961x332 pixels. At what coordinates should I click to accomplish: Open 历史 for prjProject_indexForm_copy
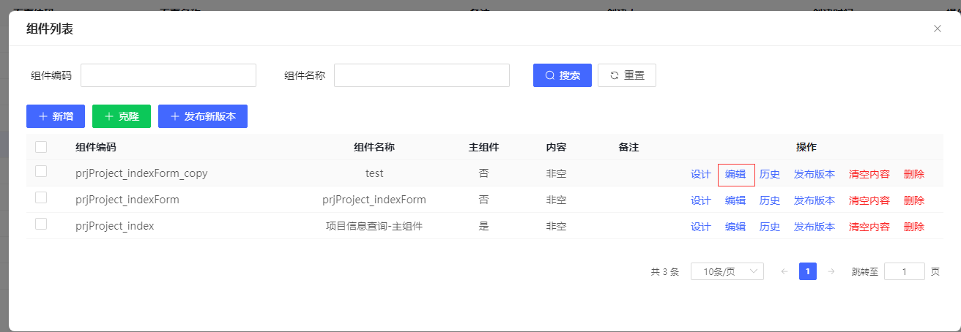(x=770, y=174)
